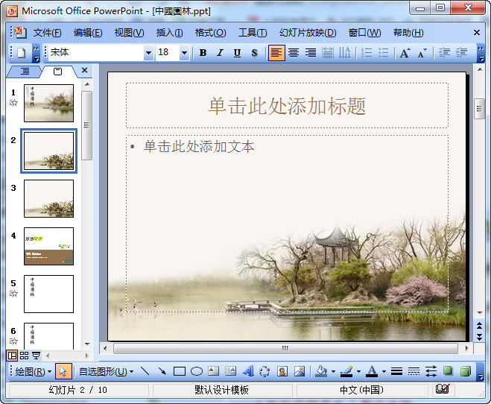Viewport: 491px width, 404px height.
Task: Select the Arrow drawing tool
Action: [162, 371]
